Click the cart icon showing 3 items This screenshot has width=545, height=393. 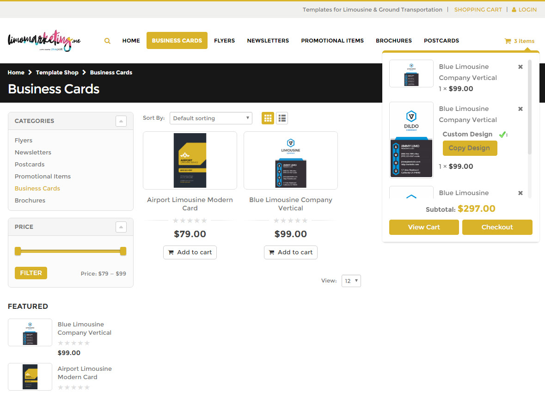(x=519, y=41)
